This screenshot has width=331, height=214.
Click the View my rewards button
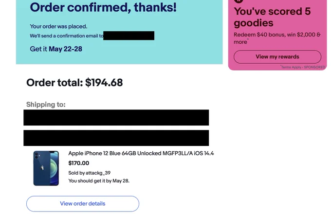coord(277,57)
